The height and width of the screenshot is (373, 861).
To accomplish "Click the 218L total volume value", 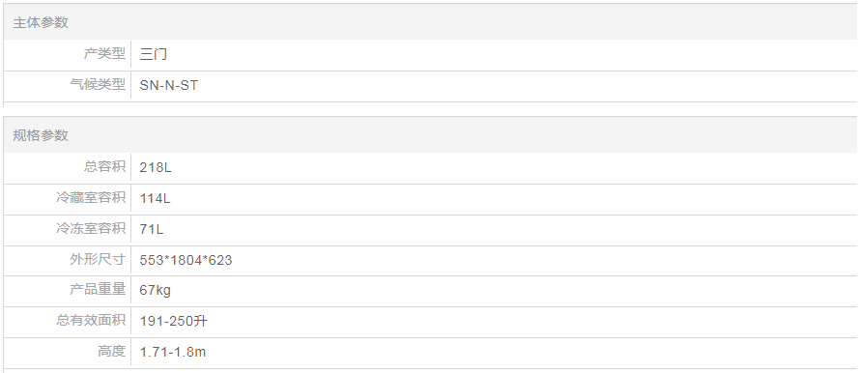I will coord(156,167).
